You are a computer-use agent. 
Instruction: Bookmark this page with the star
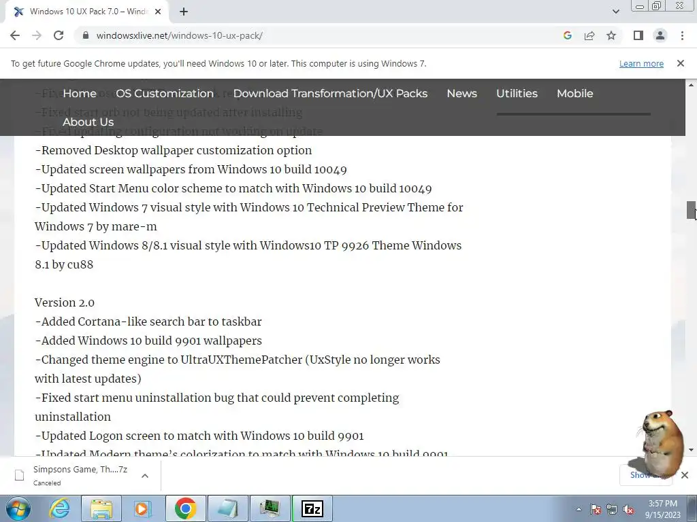(611, 35)
